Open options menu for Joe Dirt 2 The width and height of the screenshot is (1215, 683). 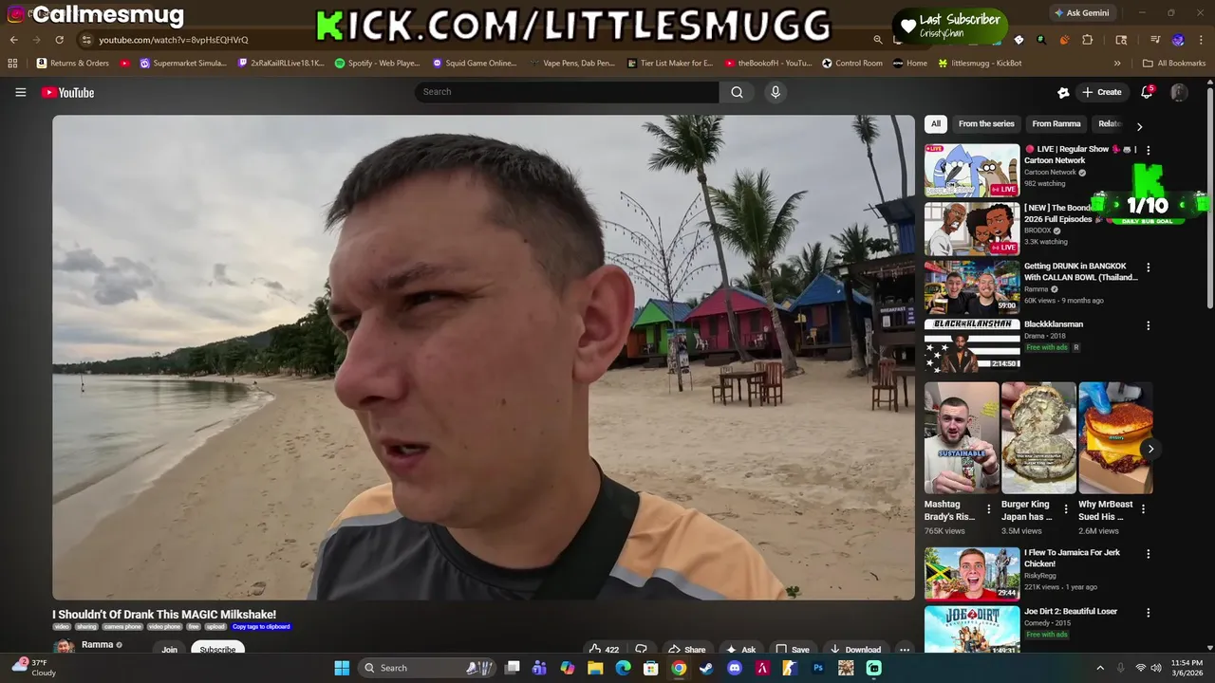click(1149, 613)
